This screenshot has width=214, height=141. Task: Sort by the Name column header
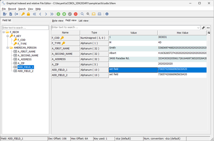(66, 33)
